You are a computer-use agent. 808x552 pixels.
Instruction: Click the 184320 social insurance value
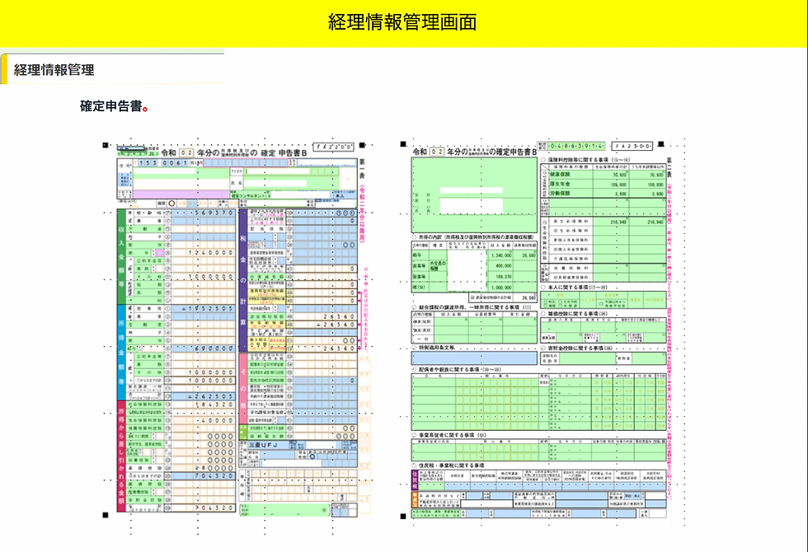[x=214, y=405]
